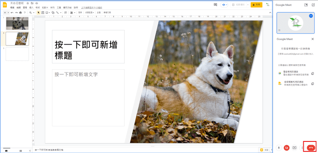
Task: Collapse the slide panel with the arrow
Action: pos(30,151)
